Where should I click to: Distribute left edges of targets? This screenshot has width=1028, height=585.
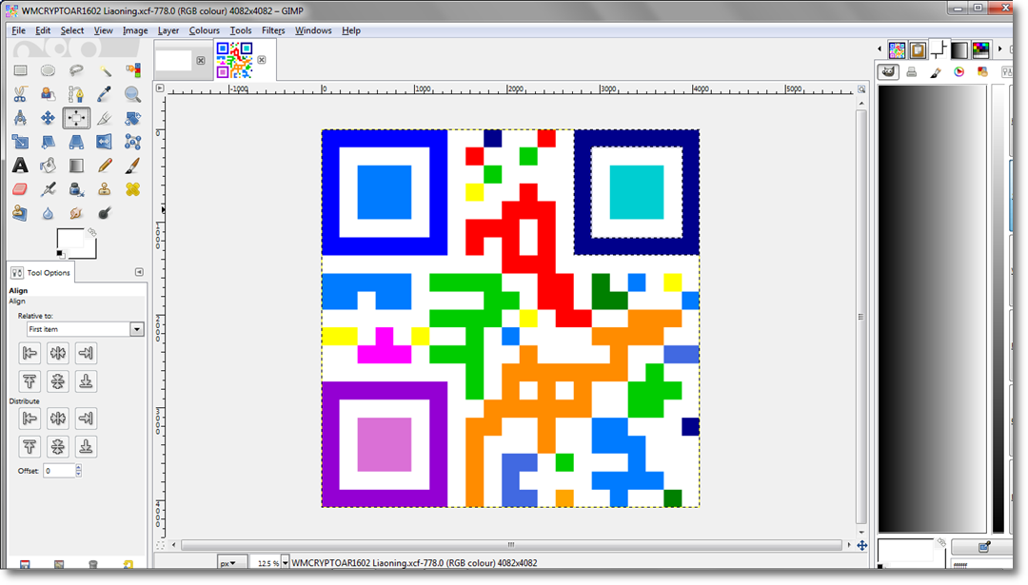[x=30, y=418]
